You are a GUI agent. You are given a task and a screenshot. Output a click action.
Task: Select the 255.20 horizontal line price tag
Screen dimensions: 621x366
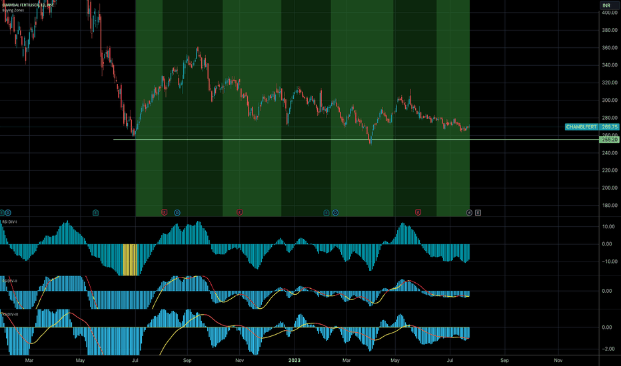(609, 140)
